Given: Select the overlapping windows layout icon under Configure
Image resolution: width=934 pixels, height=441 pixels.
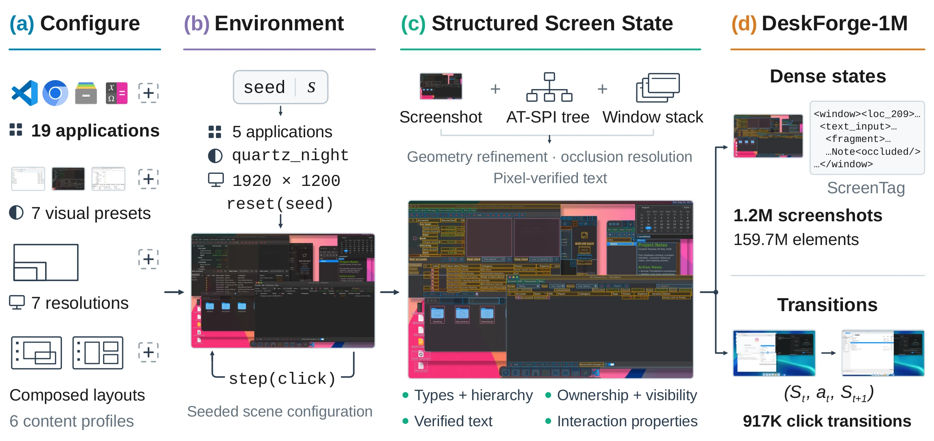Looking at the screenshot, I should click(37, 353).
